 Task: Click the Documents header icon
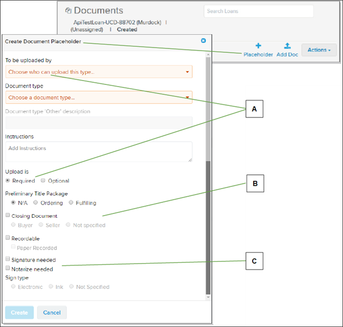[68, 10]
